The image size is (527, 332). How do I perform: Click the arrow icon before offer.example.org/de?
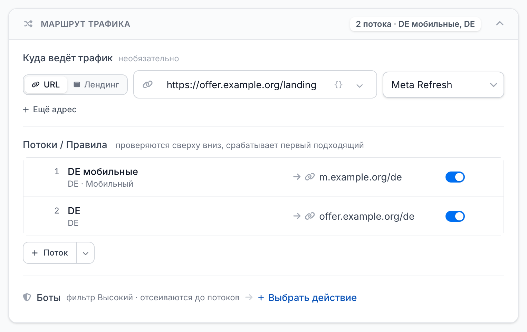tap(297, 216)
